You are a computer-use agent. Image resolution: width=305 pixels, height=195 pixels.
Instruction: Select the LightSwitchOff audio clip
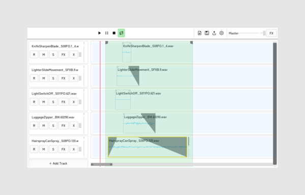click(123, 100)
